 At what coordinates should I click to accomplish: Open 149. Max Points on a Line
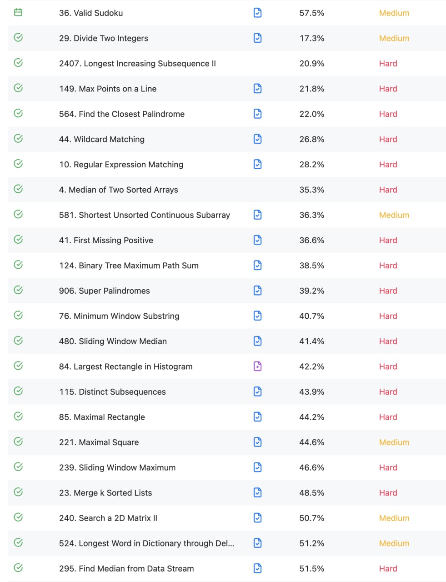click(x=108, y=89)
